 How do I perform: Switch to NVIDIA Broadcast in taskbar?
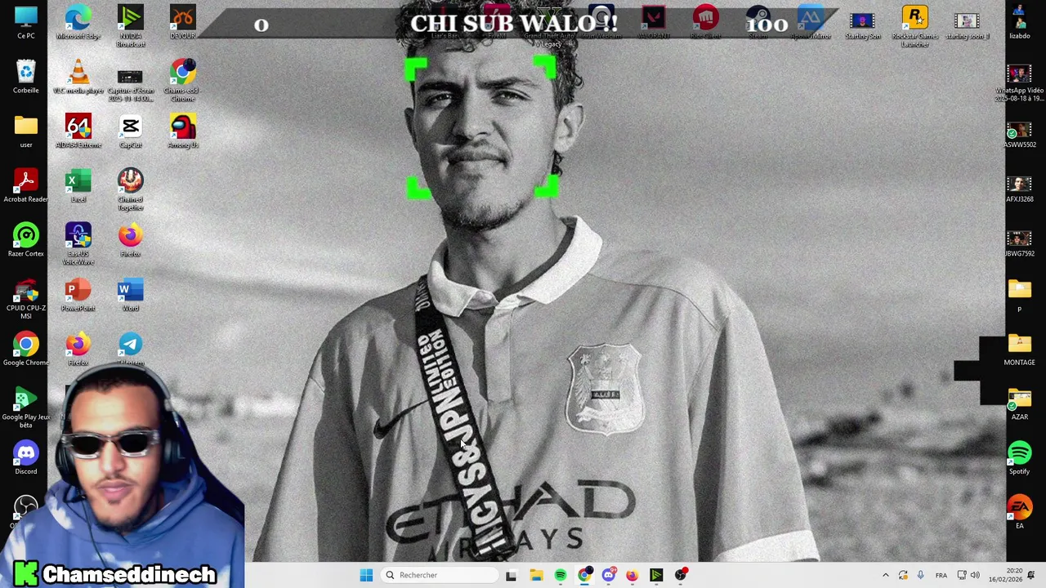pos(656,575)
